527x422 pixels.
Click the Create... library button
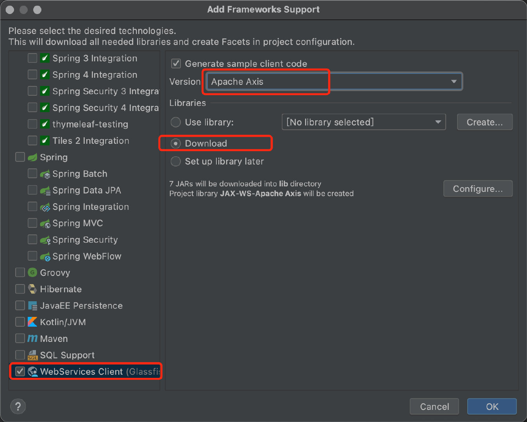[x=485, y=122]
